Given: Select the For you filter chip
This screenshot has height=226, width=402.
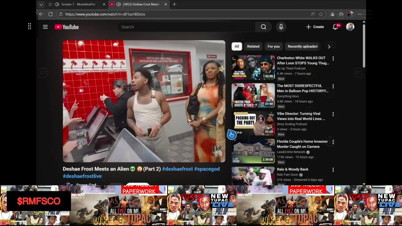Looking at the screenshot, I should click(274, 46).
